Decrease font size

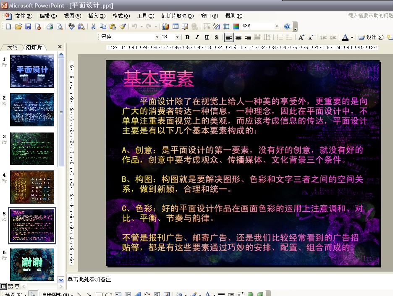click(311, 37)
